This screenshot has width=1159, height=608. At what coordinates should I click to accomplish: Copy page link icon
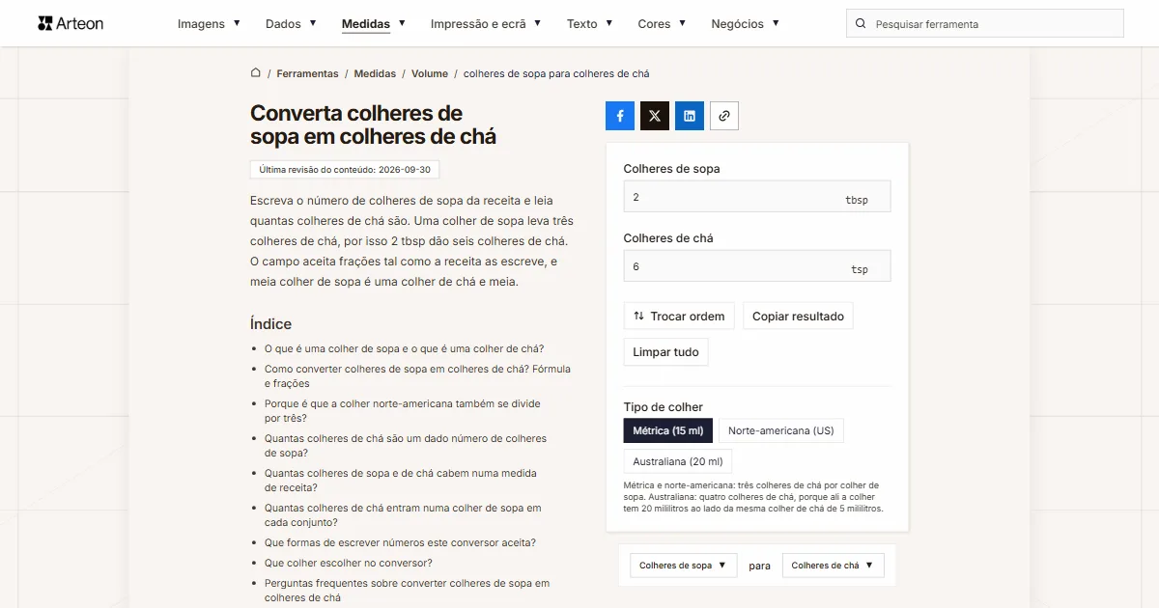point(724,116)
